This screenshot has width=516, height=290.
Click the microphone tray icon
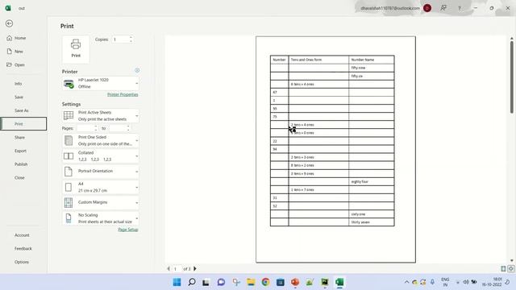(432, 282)
